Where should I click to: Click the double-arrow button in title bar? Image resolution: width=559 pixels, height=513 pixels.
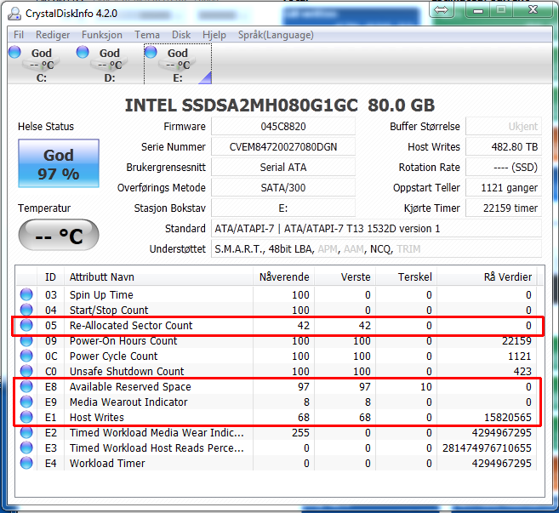coord(442,9)
